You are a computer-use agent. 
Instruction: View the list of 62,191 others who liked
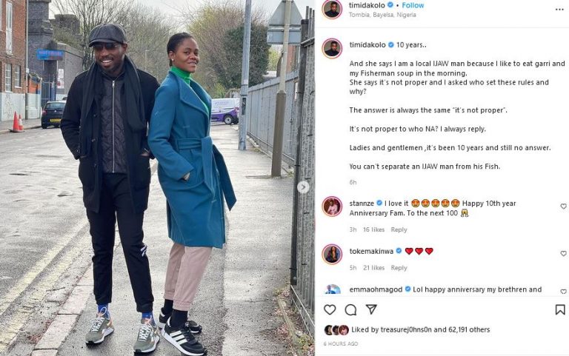coord(469,329)
